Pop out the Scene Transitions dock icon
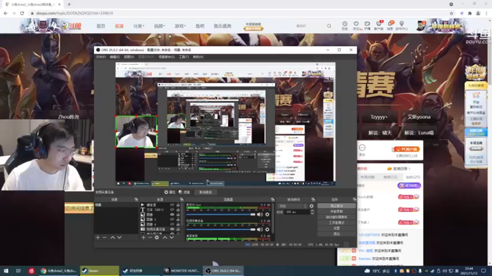 [x=313, y=199]
